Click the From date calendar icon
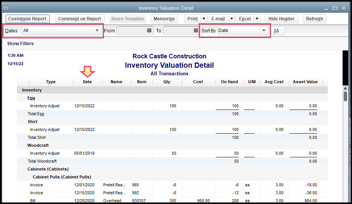 point(149,31)
